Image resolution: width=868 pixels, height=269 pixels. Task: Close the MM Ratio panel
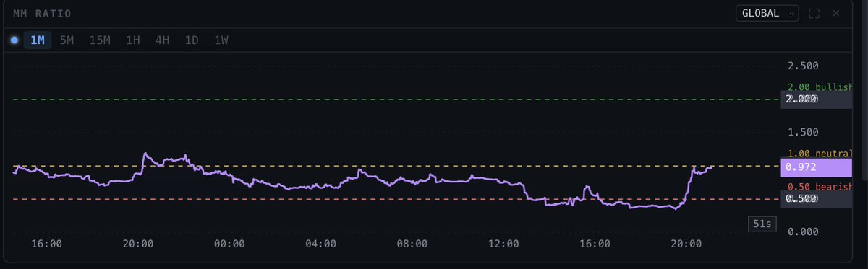[836, 13]
